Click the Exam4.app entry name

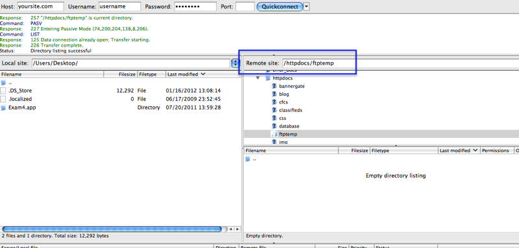[22, 107]
